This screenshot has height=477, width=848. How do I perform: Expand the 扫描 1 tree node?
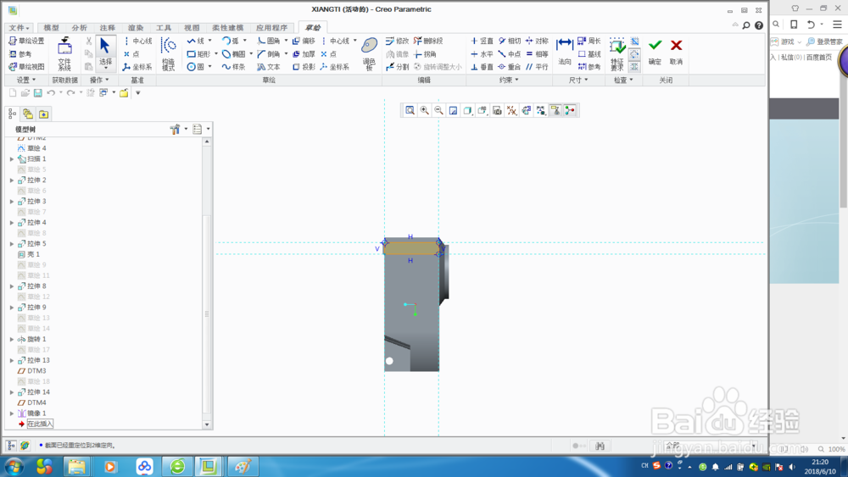pyautogui.click(x=12, y=159)
